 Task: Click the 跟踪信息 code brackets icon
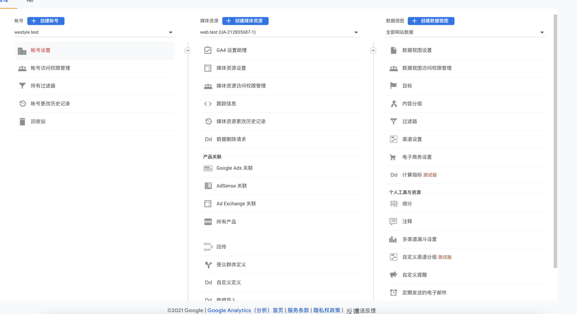(208, 104)
